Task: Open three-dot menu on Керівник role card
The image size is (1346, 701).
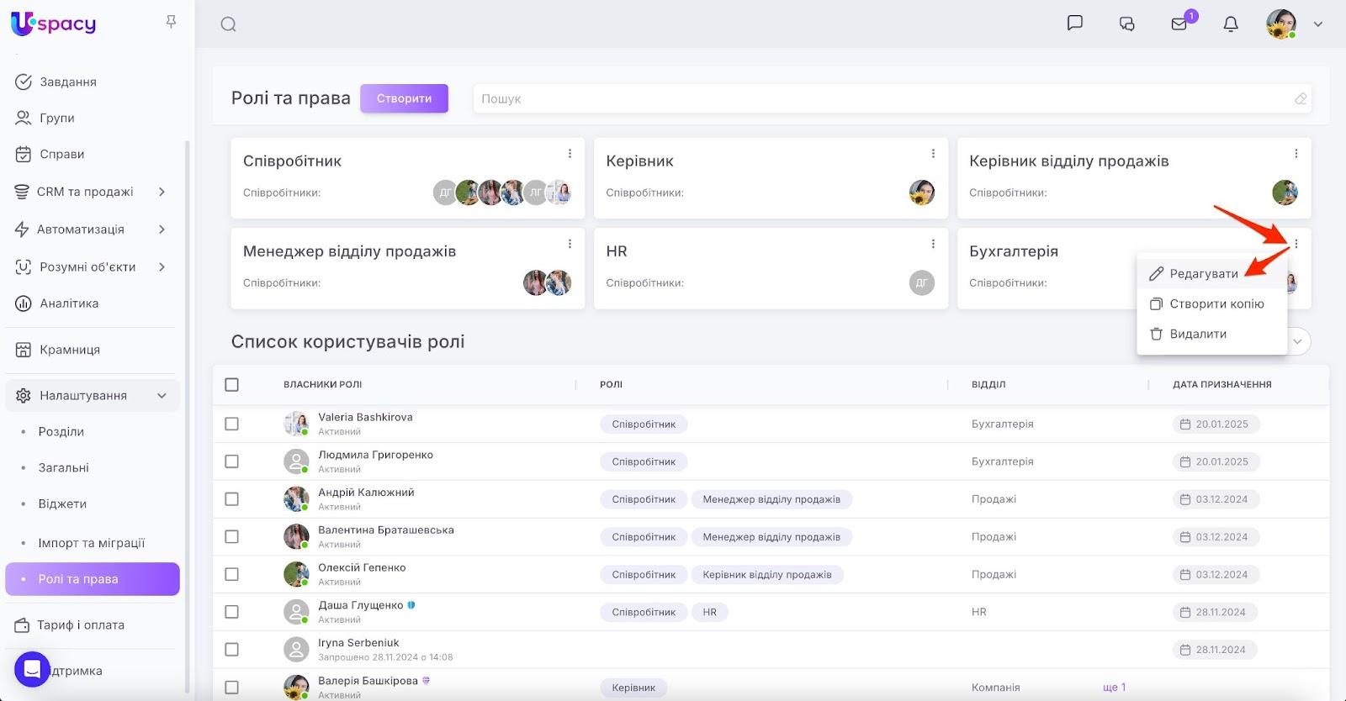Action: coord(933,154)
